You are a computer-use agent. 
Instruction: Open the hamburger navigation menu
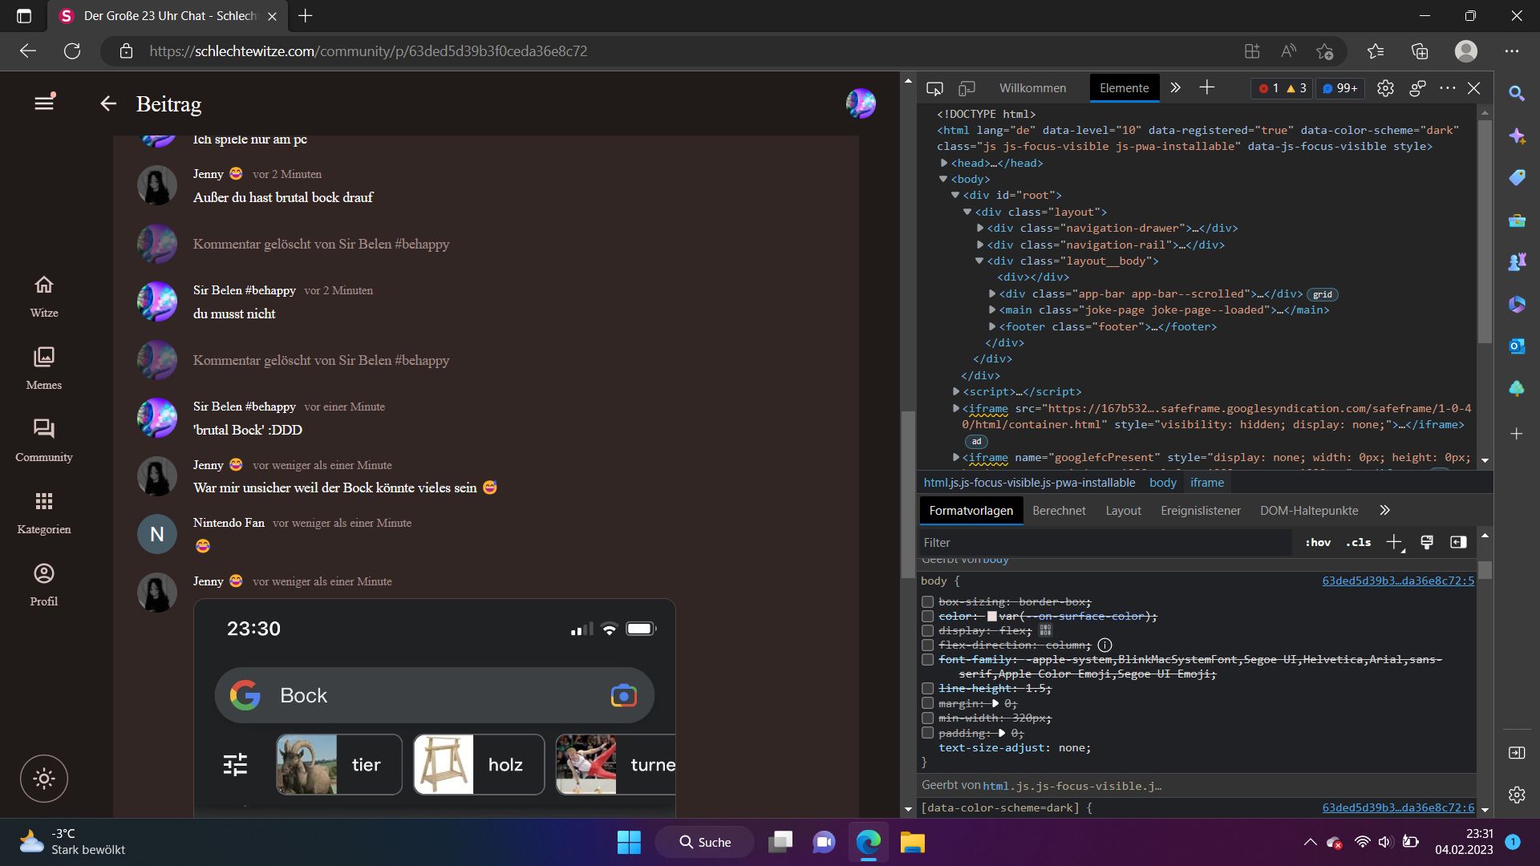44,103
